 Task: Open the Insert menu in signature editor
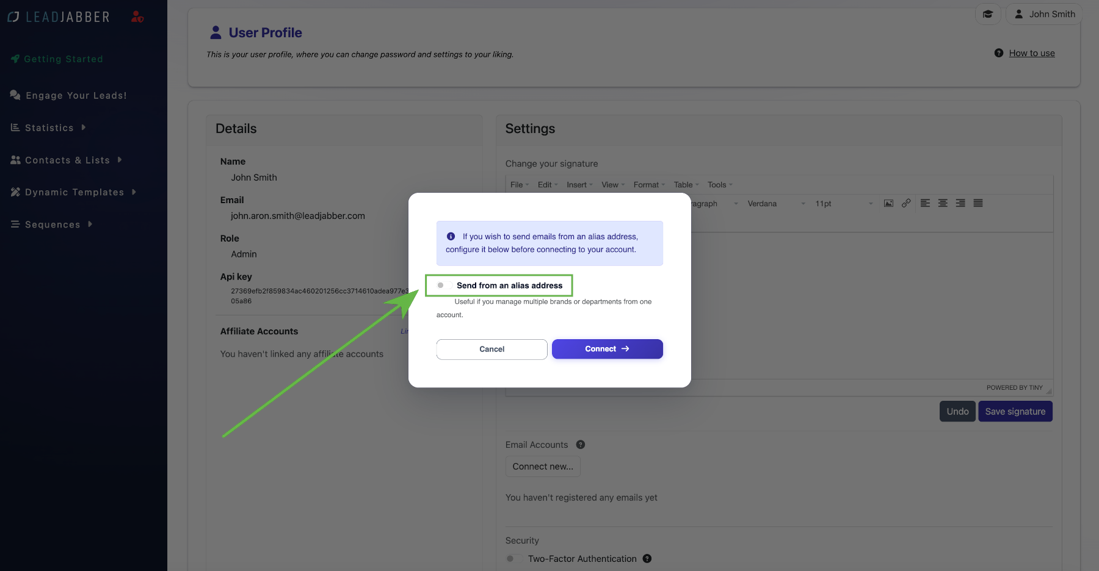click(579, 185)
